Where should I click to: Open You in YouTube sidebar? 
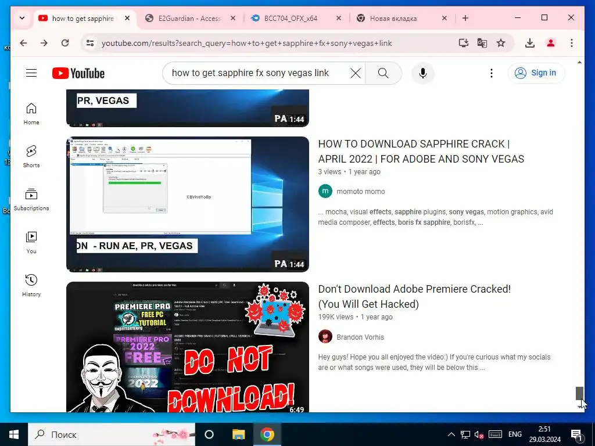(31, 243)
